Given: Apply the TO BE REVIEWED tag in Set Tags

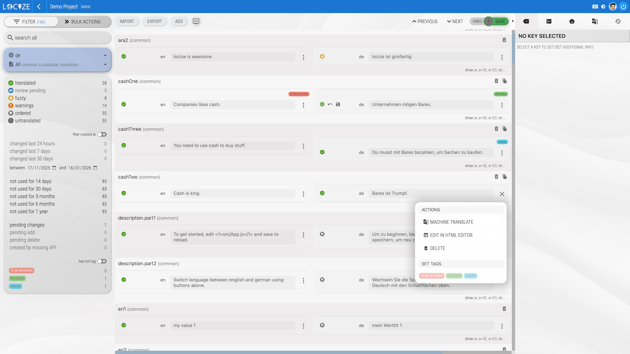Looking at the screenshot, I should coord(431,276).
